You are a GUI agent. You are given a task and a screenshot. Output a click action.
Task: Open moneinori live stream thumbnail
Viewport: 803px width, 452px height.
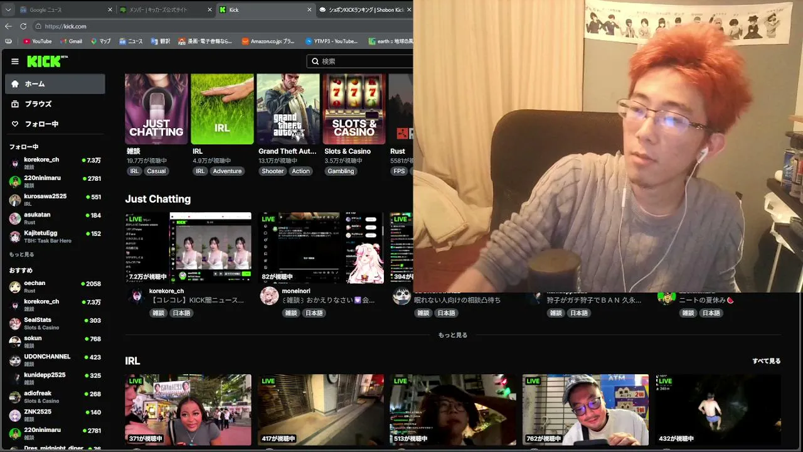[321, 248]
